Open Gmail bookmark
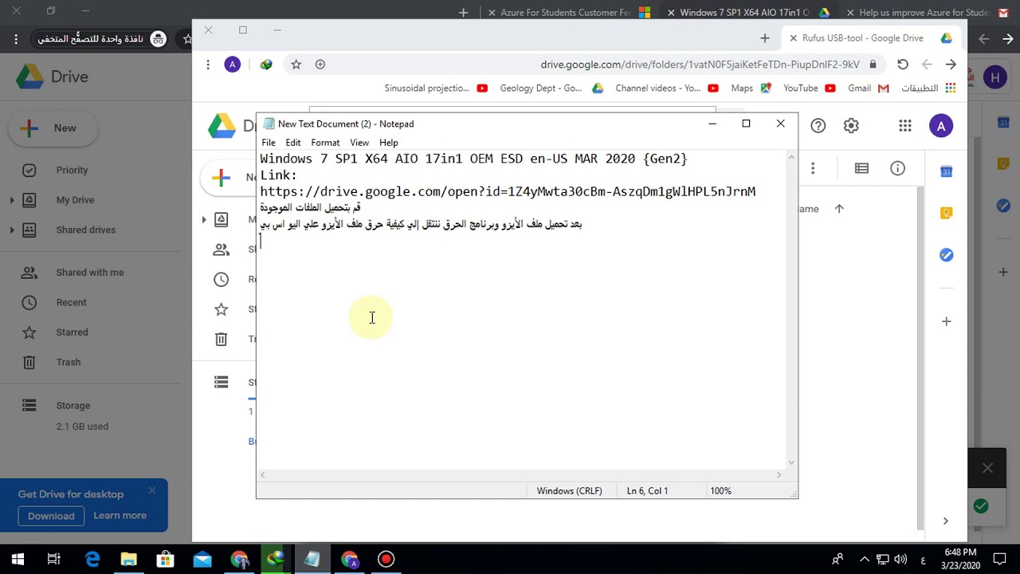The width and height of the screenshot is (1020, 574). [868, 88]
